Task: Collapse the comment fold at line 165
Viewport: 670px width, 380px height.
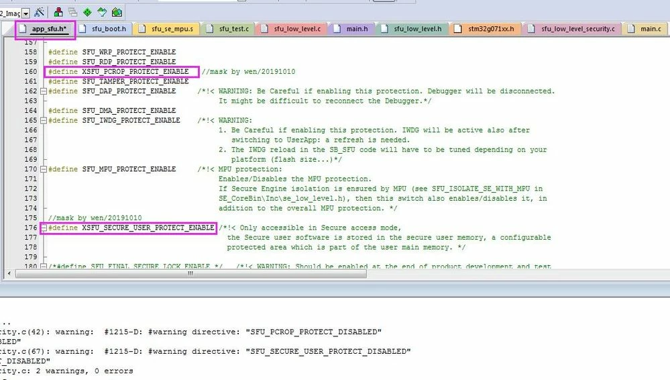Action: 43,121
